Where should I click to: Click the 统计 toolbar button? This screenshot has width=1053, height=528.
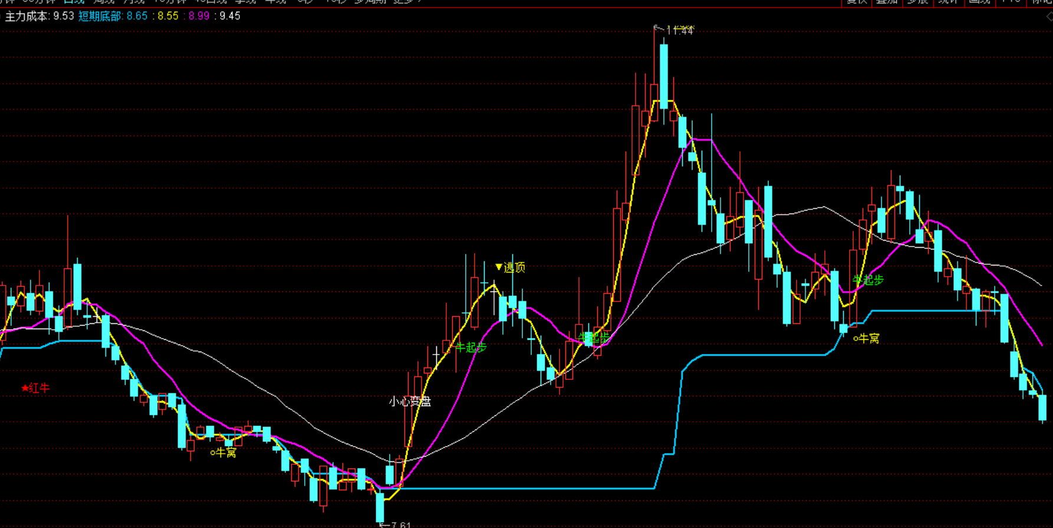click(948, 2)
